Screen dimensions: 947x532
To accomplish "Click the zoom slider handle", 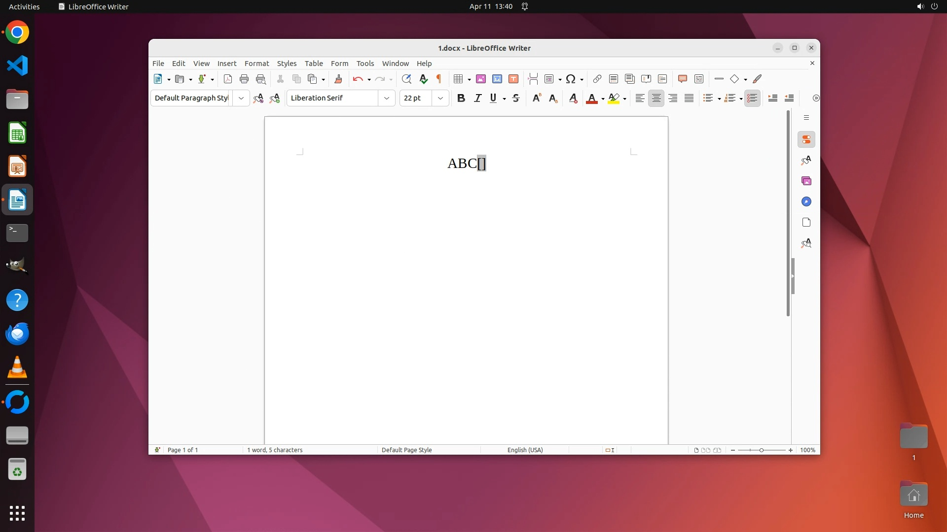I will pyautogui.click(x=762, y=450).
